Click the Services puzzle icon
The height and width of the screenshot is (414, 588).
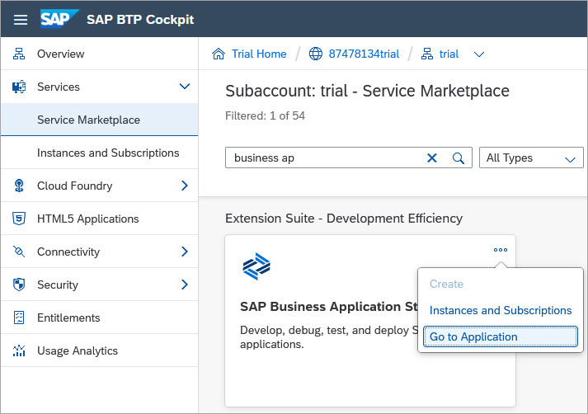[x=19, y=87]
